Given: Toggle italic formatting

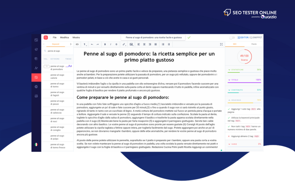Looking at the screenshot, I should point(111,44).
